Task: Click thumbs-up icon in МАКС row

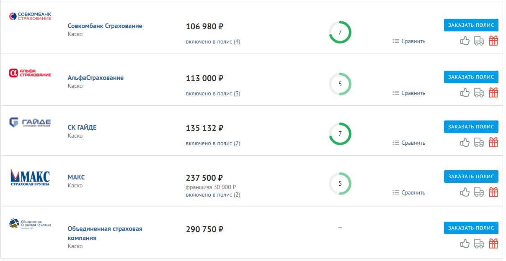Action: coord(465,192)
